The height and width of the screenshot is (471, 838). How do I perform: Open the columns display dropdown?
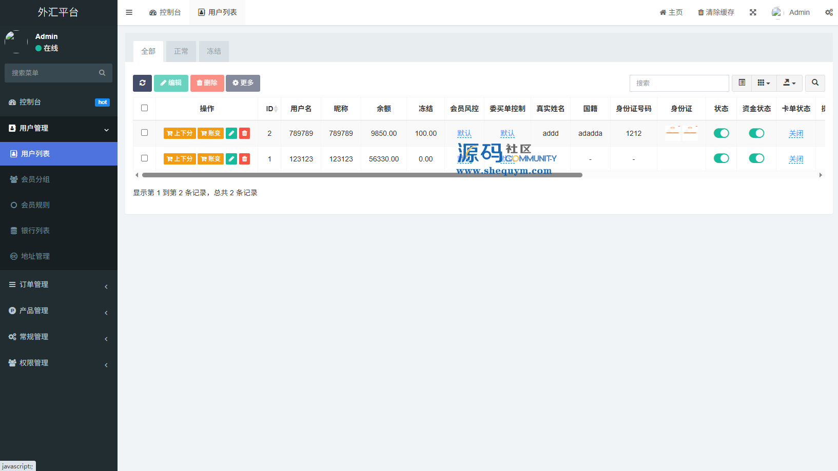764,83
